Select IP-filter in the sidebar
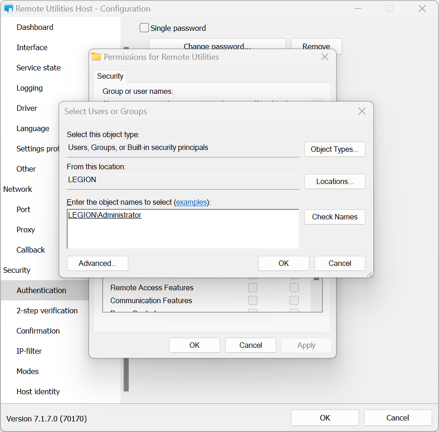439x432 pixels. (x=29, y=351)
